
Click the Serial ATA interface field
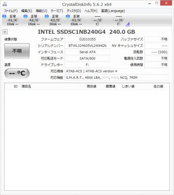[88, 52]
